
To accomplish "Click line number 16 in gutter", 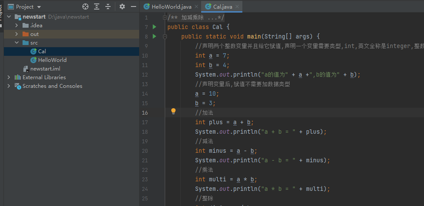I will click(145, 113).
